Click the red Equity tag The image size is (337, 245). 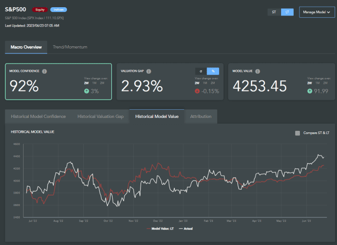pyautogui.click(x=39, y=10)
